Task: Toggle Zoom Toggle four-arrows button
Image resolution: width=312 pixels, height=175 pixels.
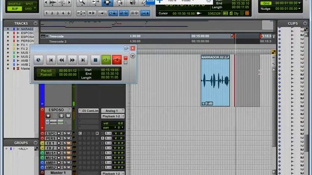Action: pyautogui.click(x=81, y=13)
